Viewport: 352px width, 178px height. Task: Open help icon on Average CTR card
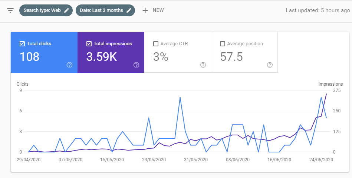(x=203, y=65)
